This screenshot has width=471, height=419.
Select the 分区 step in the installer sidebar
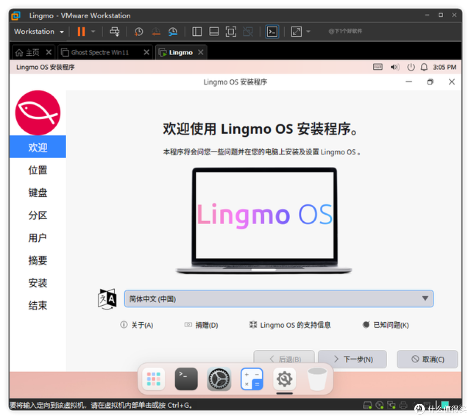coord(38,215)
